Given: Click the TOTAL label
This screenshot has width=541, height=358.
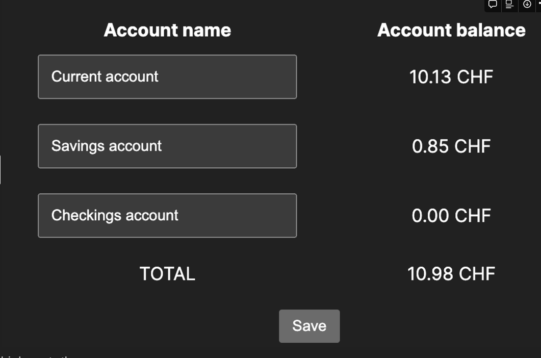Looking at the screenshot, I should pos(167,274).
